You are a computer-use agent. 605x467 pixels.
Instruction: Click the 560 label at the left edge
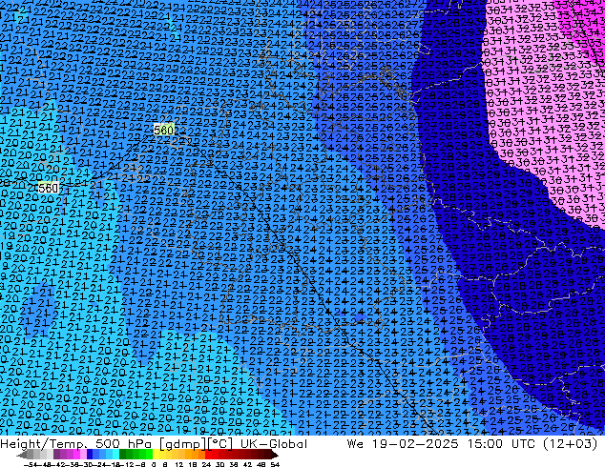pos(49,188)
